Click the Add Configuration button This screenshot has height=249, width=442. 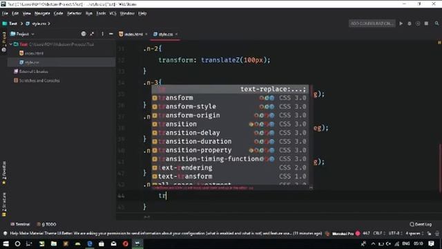click(372, 24)
